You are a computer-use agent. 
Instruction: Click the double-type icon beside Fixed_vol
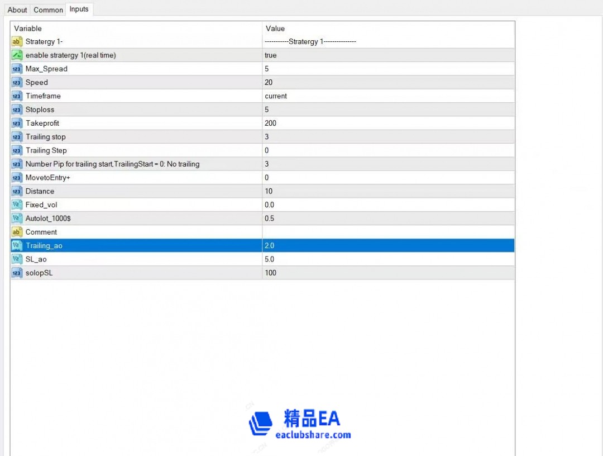tap(17, 205)
